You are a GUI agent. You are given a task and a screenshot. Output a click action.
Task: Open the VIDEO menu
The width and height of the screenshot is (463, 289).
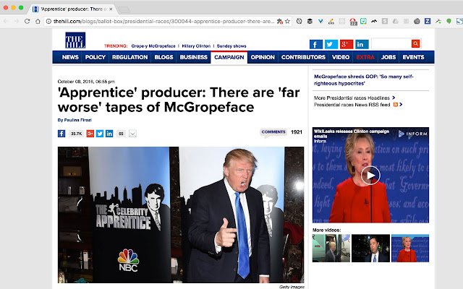[341, 57]
